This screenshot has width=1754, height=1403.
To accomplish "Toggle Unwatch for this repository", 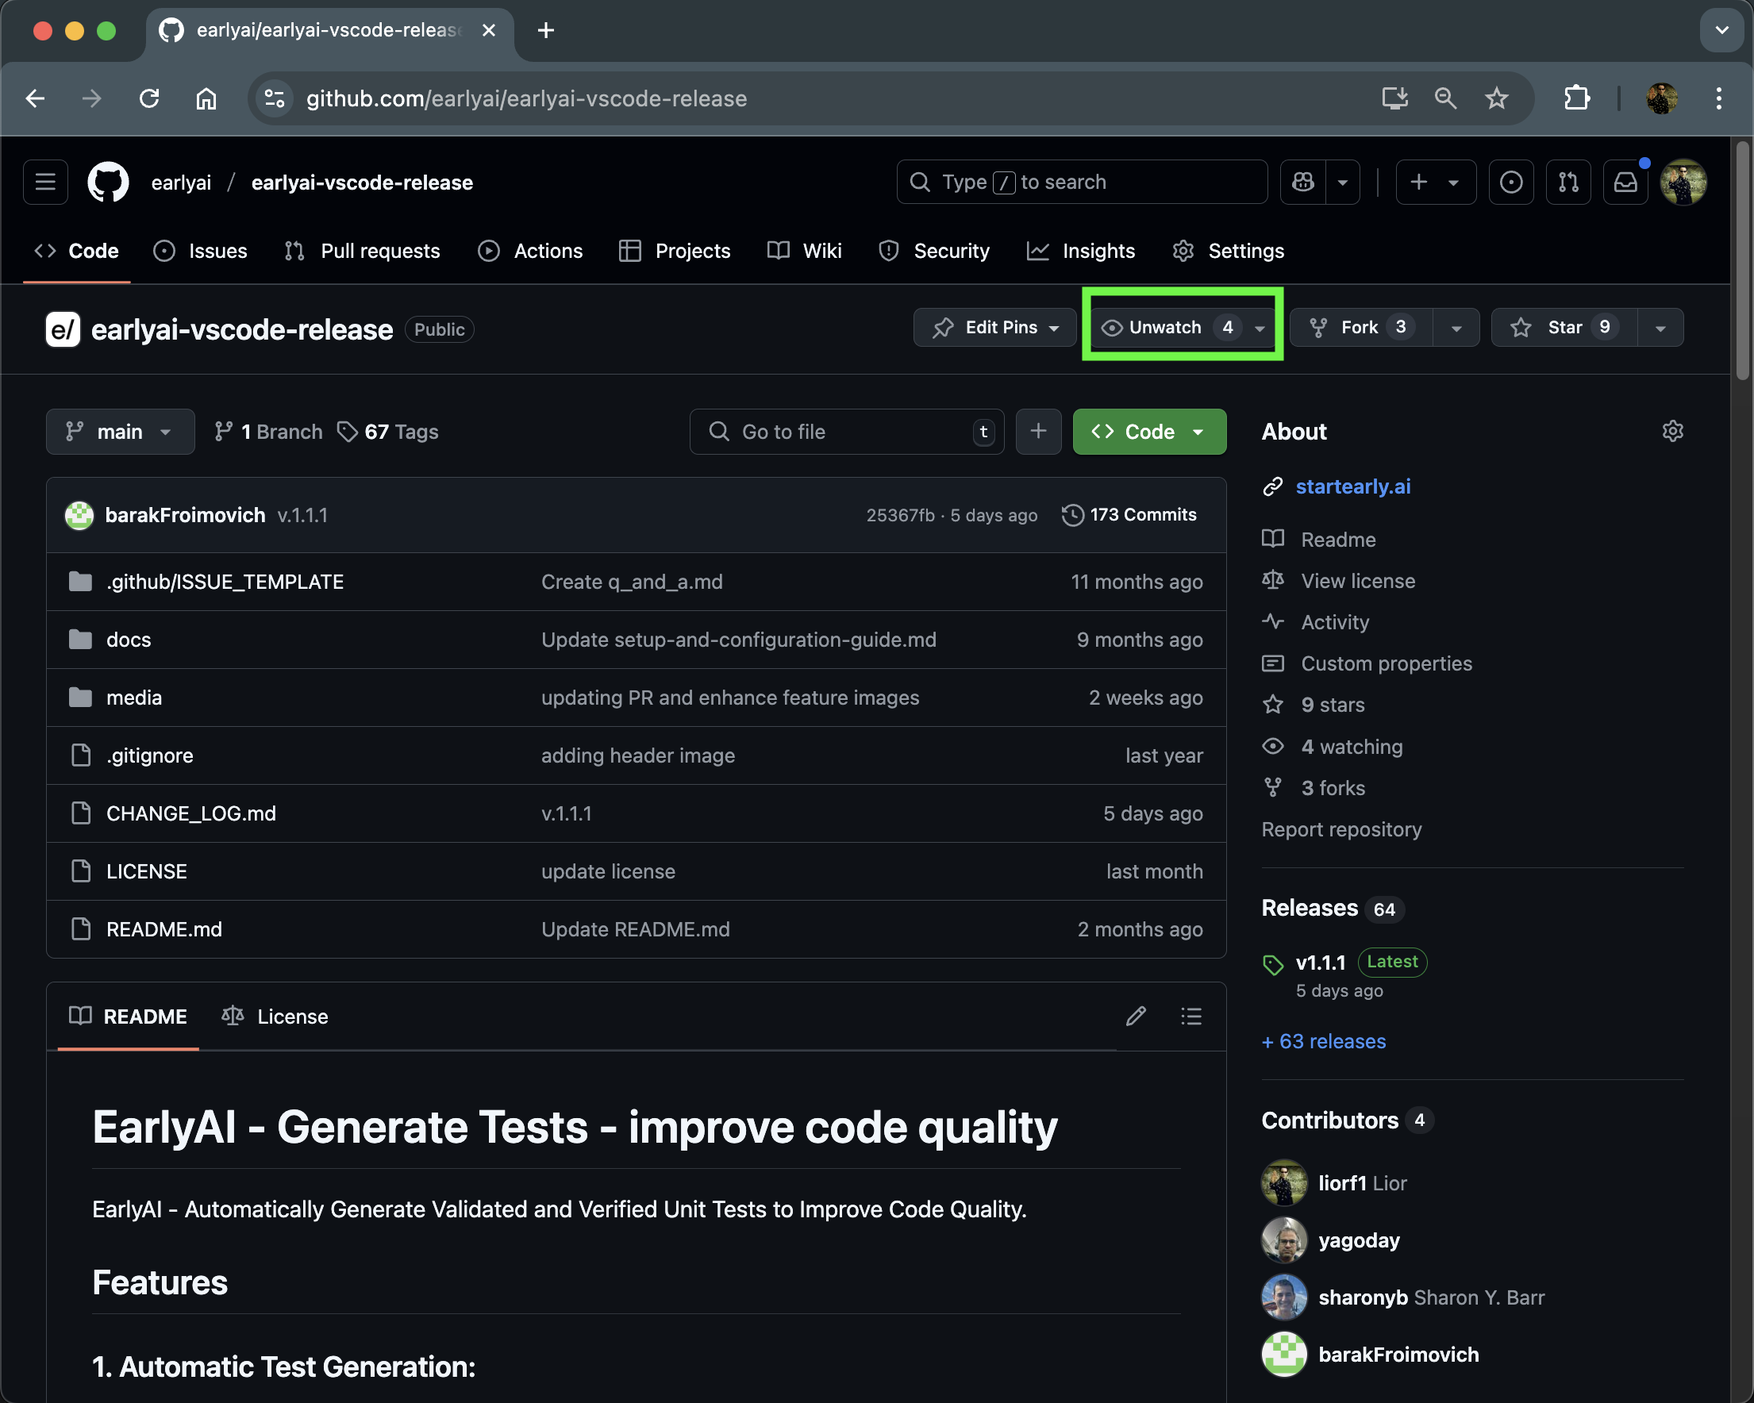I will click(1164, 328).
